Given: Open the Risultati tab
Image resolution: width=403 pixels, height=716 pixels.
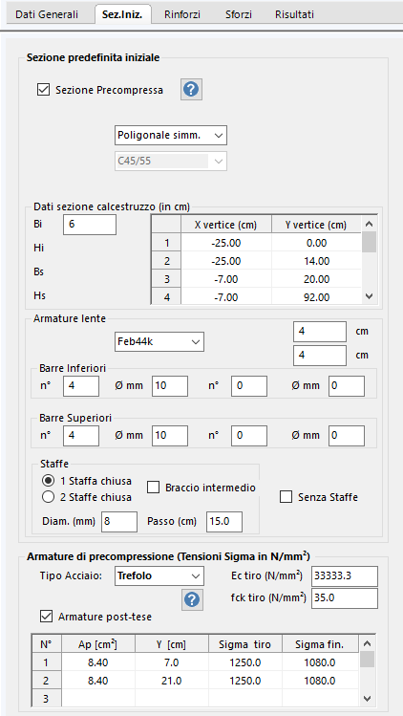Looking at the screenshot, I should (x=294, y=14).
